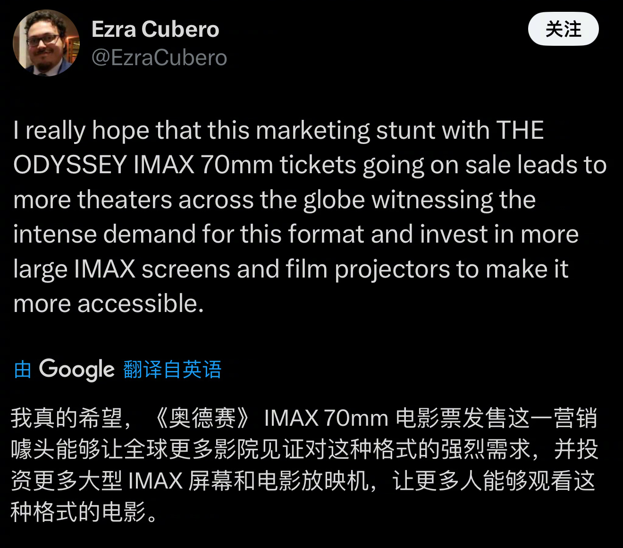This screenshot has width=623, height=548.
Task: Click the line starting "intense demand for"
Action: point(296,235)
